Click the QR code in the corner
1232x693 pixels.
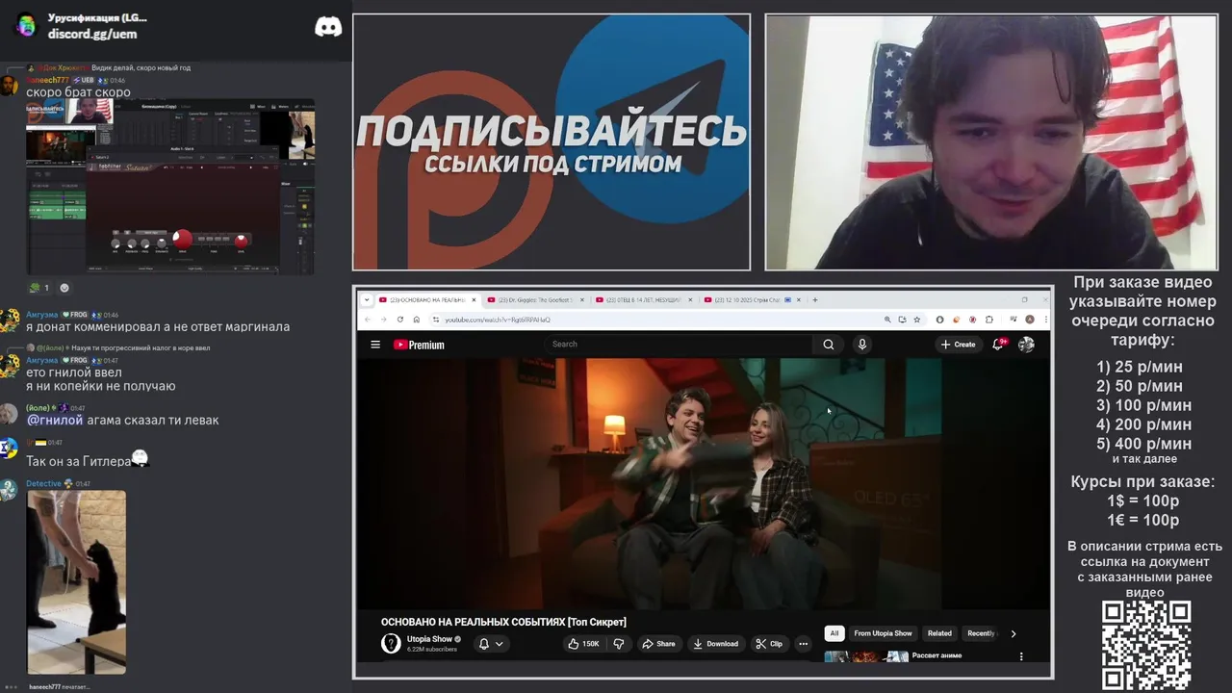click(1146, 645)
